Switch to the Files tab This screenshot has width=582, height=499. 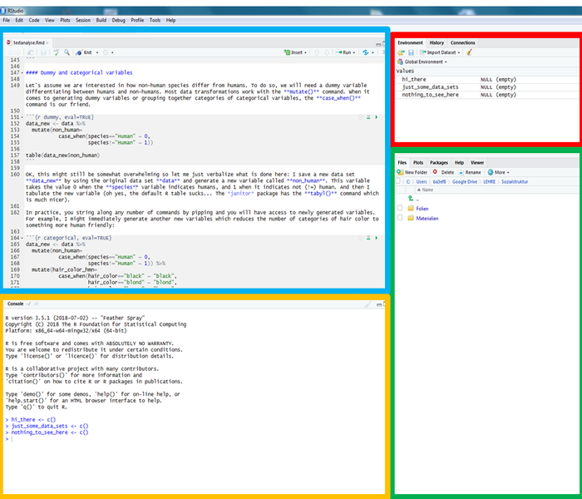coord(402,163)
